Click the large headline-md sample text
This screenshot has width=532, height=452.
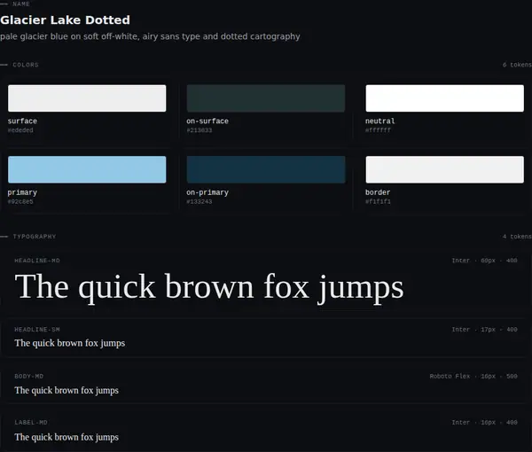[x=209, y=287]
